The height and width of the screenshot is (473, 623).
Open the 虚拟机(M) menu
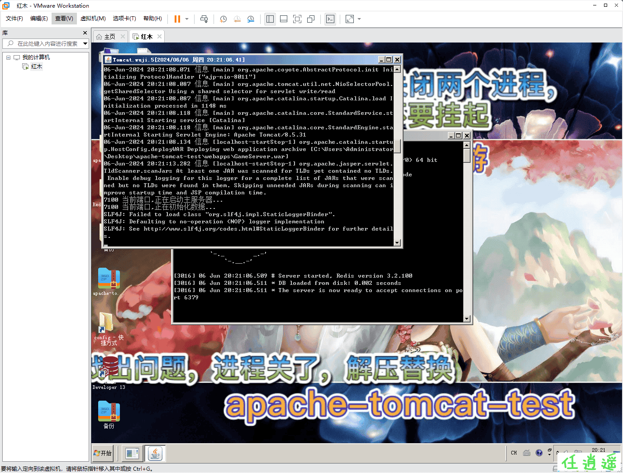[93, 19]
